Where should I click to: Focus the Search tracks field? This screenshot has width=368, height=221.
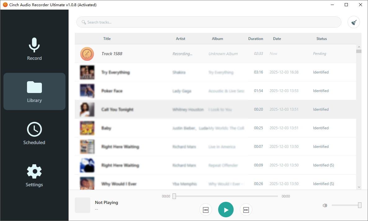[x=209, y=22]
